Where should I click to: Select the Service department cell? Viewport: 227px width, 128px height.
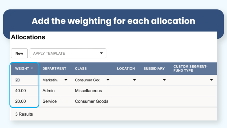(50, 101)
